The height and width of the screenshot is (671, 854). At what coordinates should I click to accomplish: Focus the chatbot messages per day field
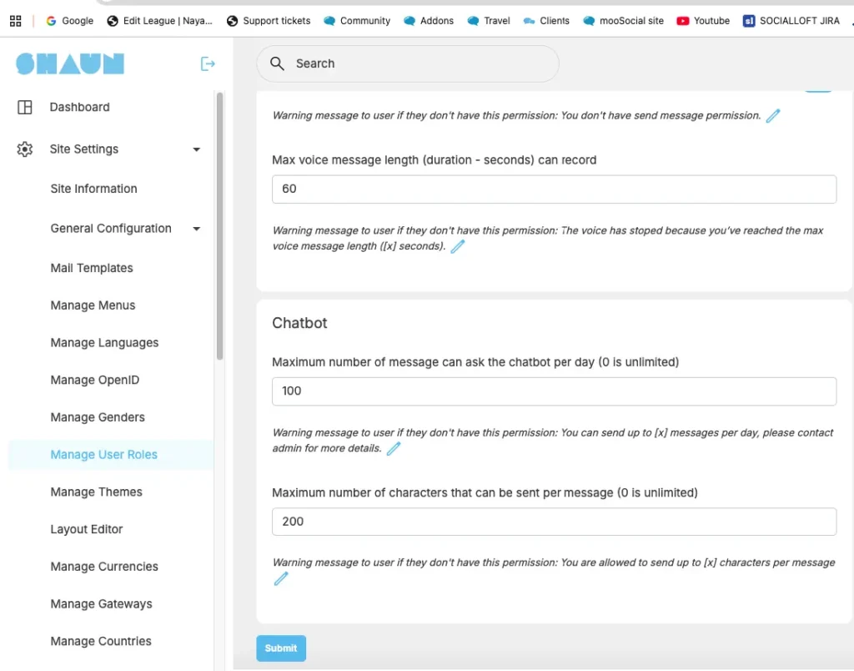click(554, 391)
